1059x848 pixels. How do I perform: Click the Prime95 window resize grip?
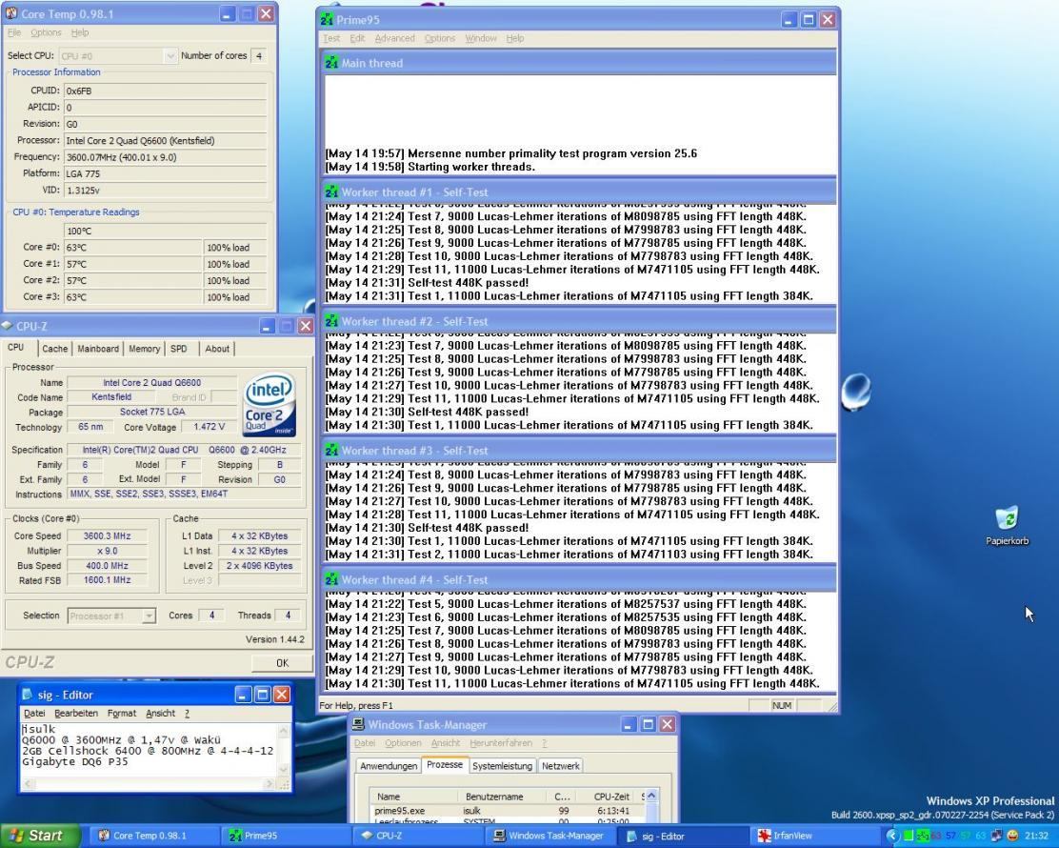pos(832,706)
